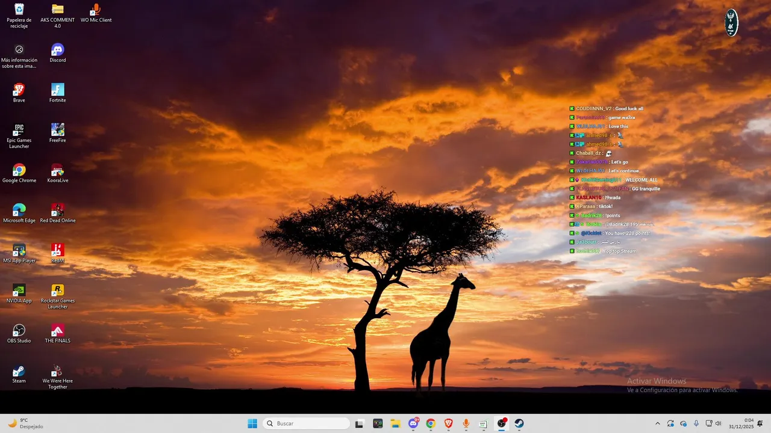The height and width of the screenshot is (433, 771).
Task: Open Google Chrome from the taskbar
Action: 431,423
